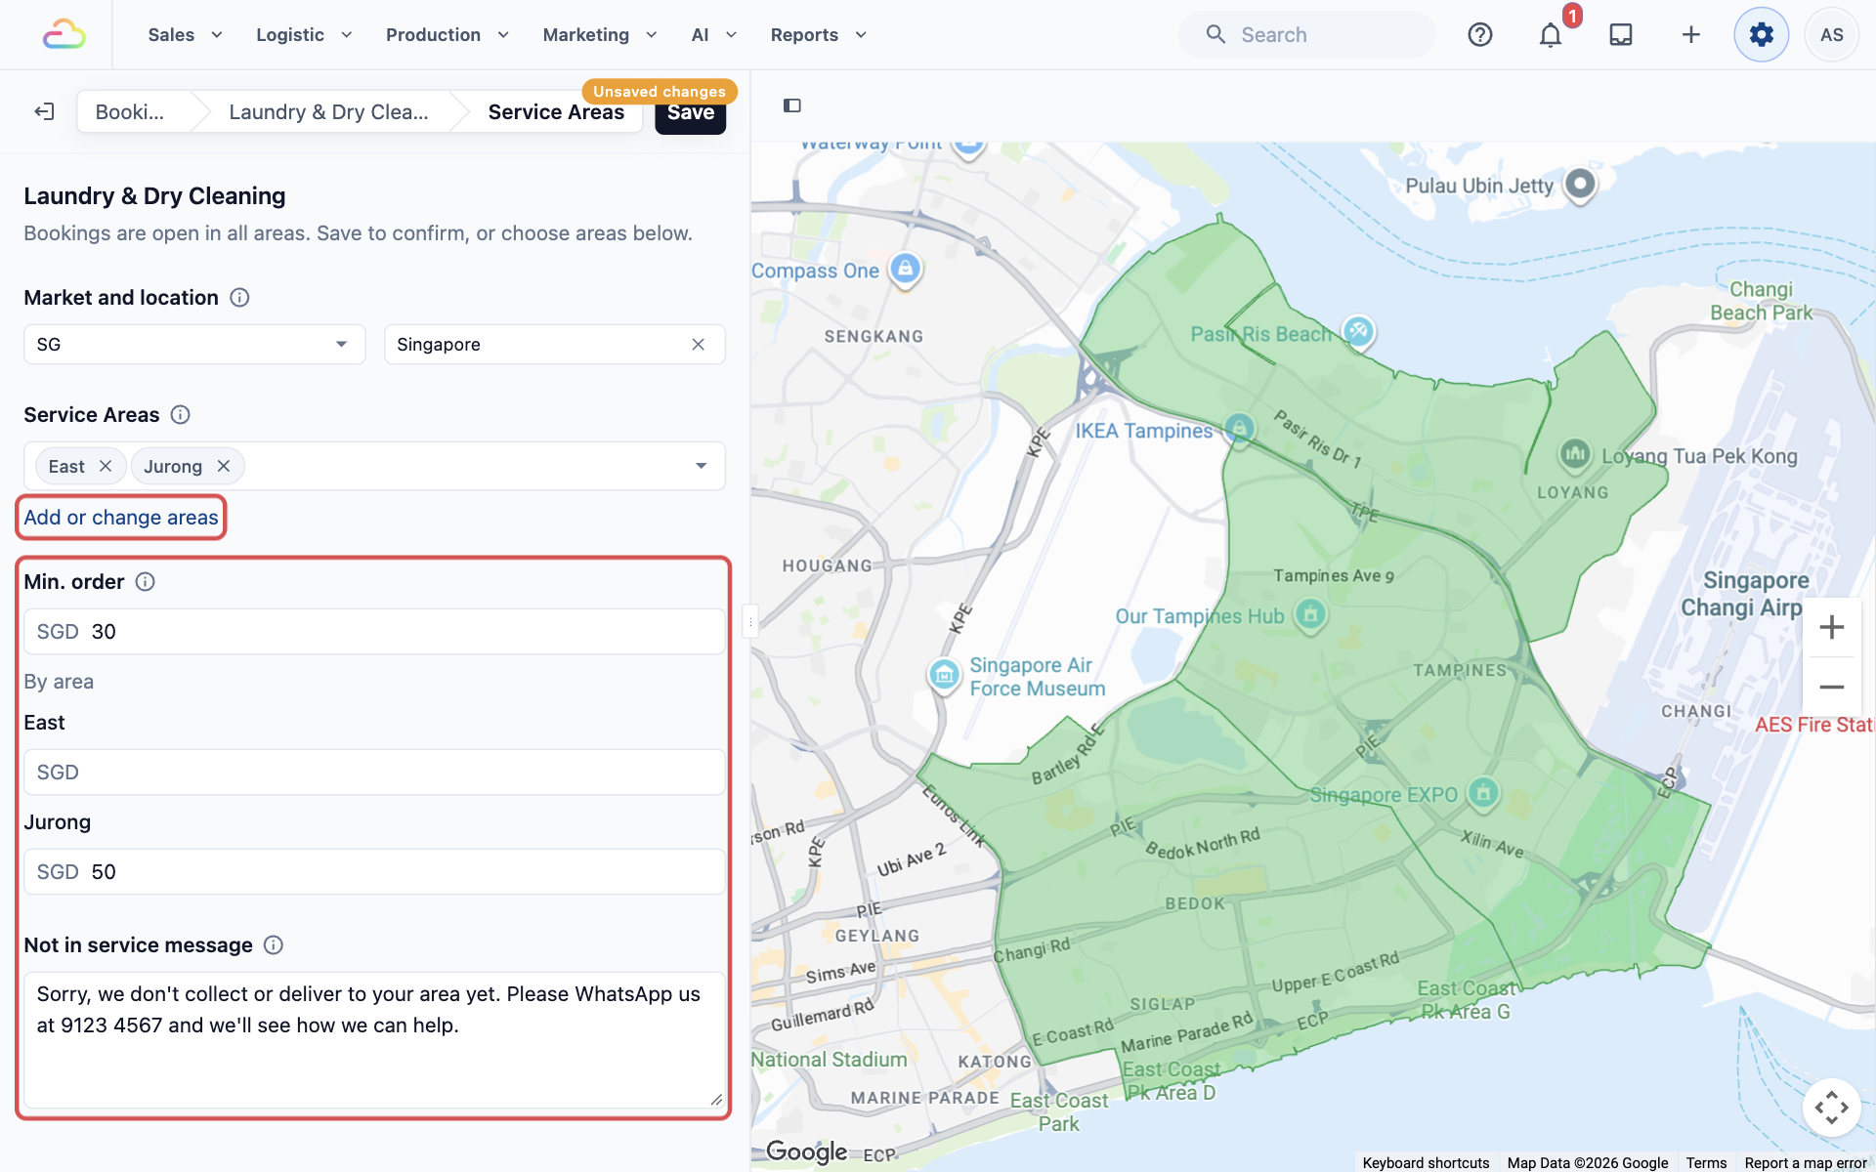This screenshot has width=1876, height=1172.
Task: Open notifications bell icon
Action: click(x=1551, y=35)
